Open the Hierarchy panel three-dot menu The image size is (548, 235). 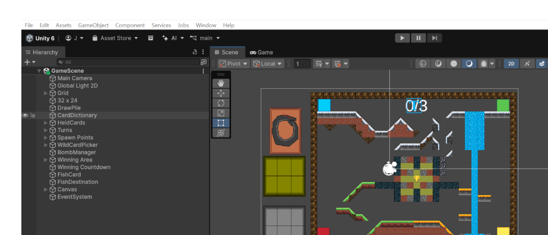[x=203, y=52]
